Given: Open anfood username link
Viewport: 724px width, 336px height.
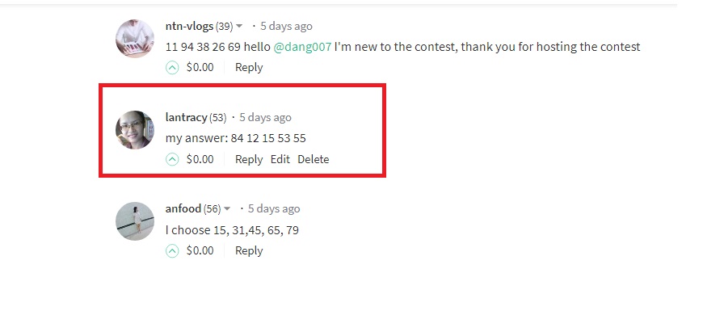Looking at the screenshot, I should [x=183, y=208].
